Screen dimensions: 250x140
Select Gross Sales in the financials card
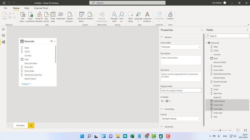point(29,71)
